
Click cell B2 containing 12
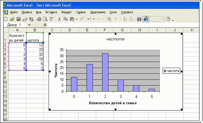point(35,45)
